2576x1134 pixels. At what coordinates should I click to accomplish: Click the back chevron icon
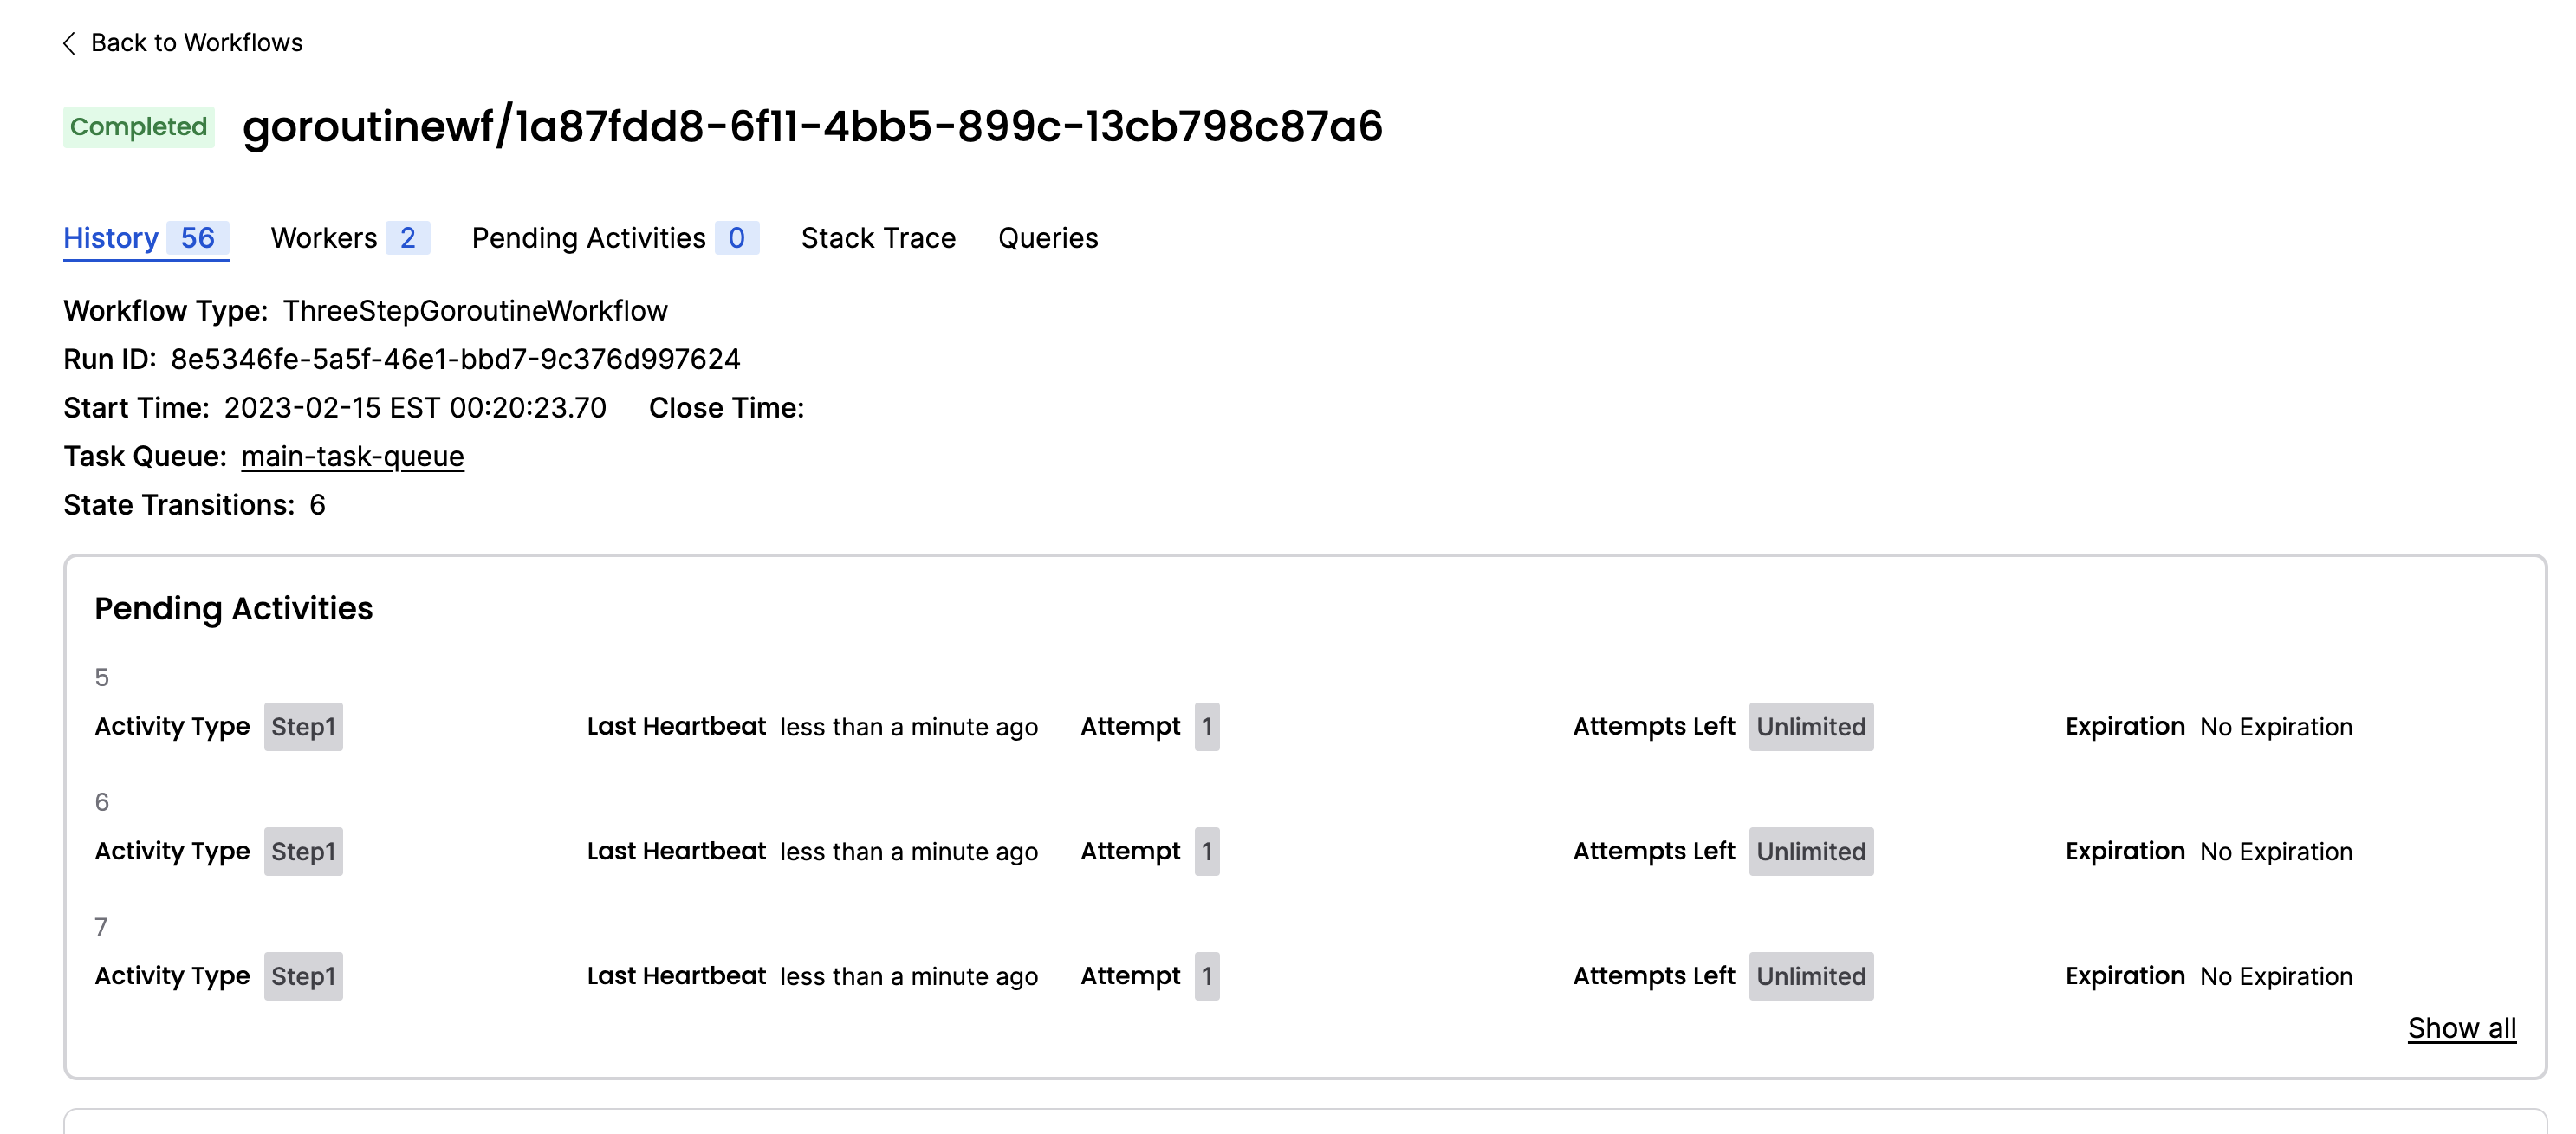pos(68,42)
